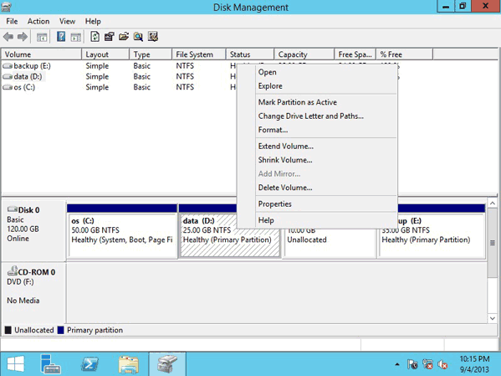Toggle the Show/Hide Action Pane icon

(76, 37)
